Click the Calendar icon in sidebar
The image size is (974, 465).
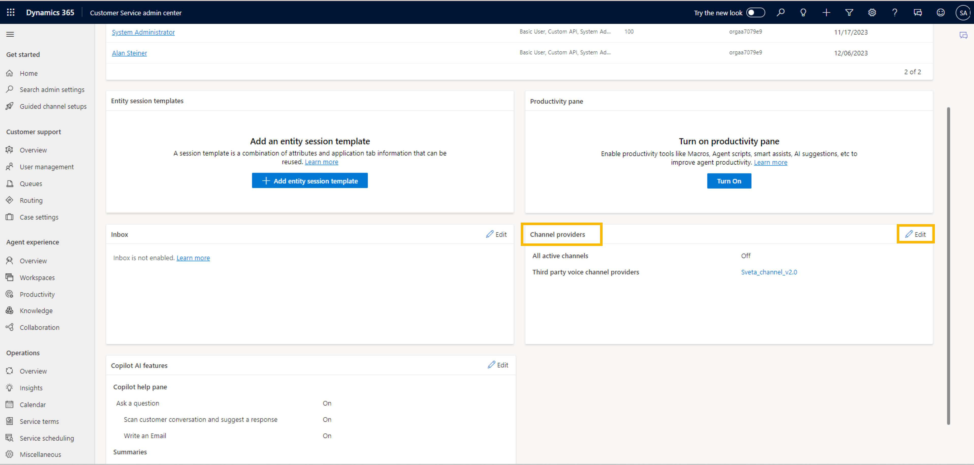[10, 404]
